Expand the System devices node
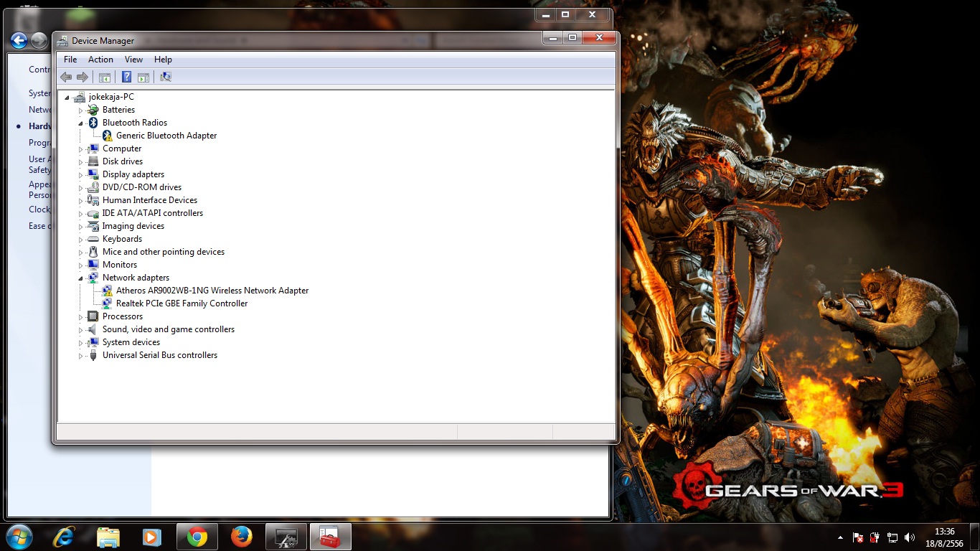Screen dimensions: 980x551 (81, 343)
